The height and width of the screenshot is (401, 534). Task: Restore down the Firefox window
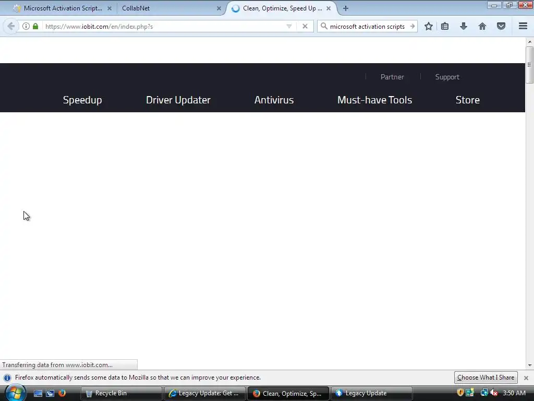click(x=509, y=5)
